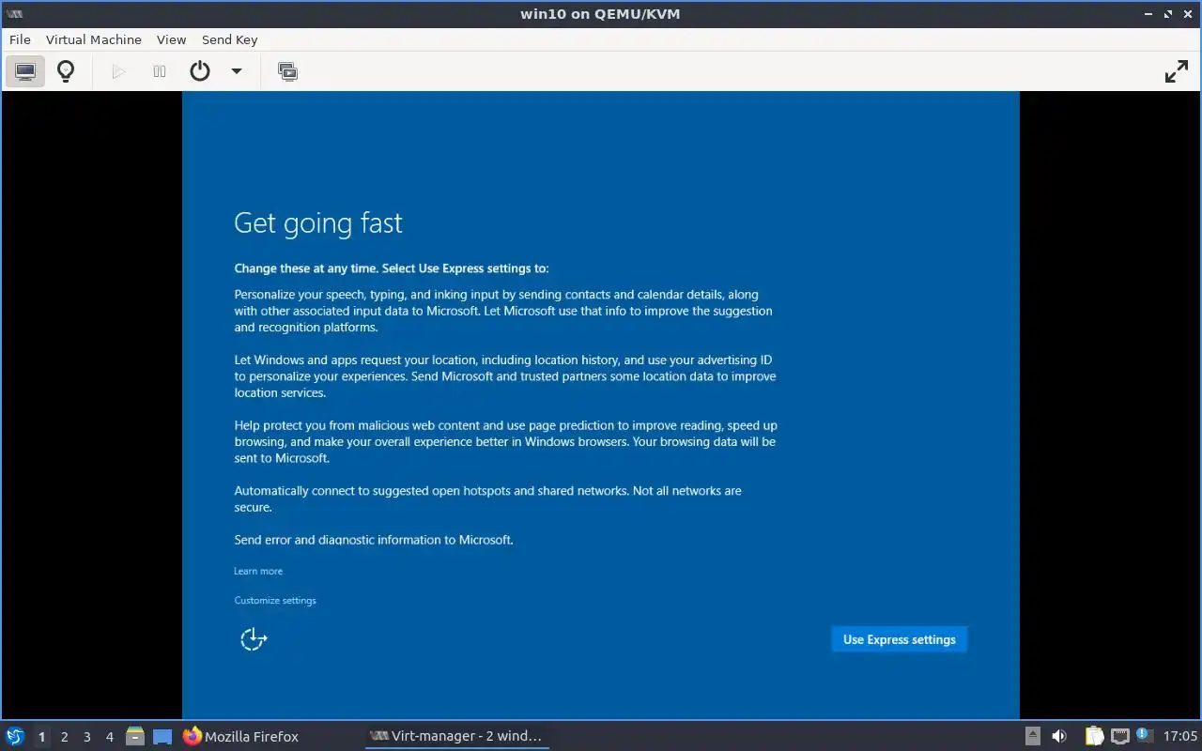
Task: Open the window menu icon in title bar
Action: click(x=13, y=14)
